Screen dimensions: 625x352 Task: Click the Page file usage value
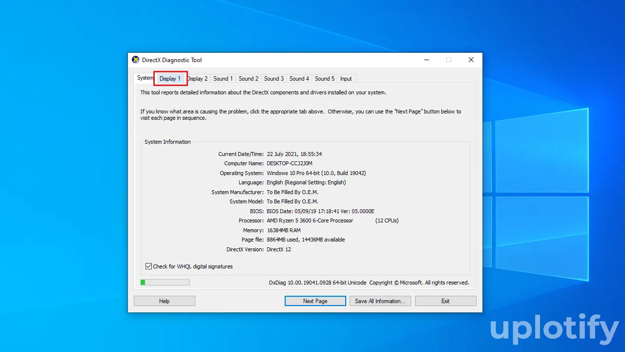click(306, 240)
